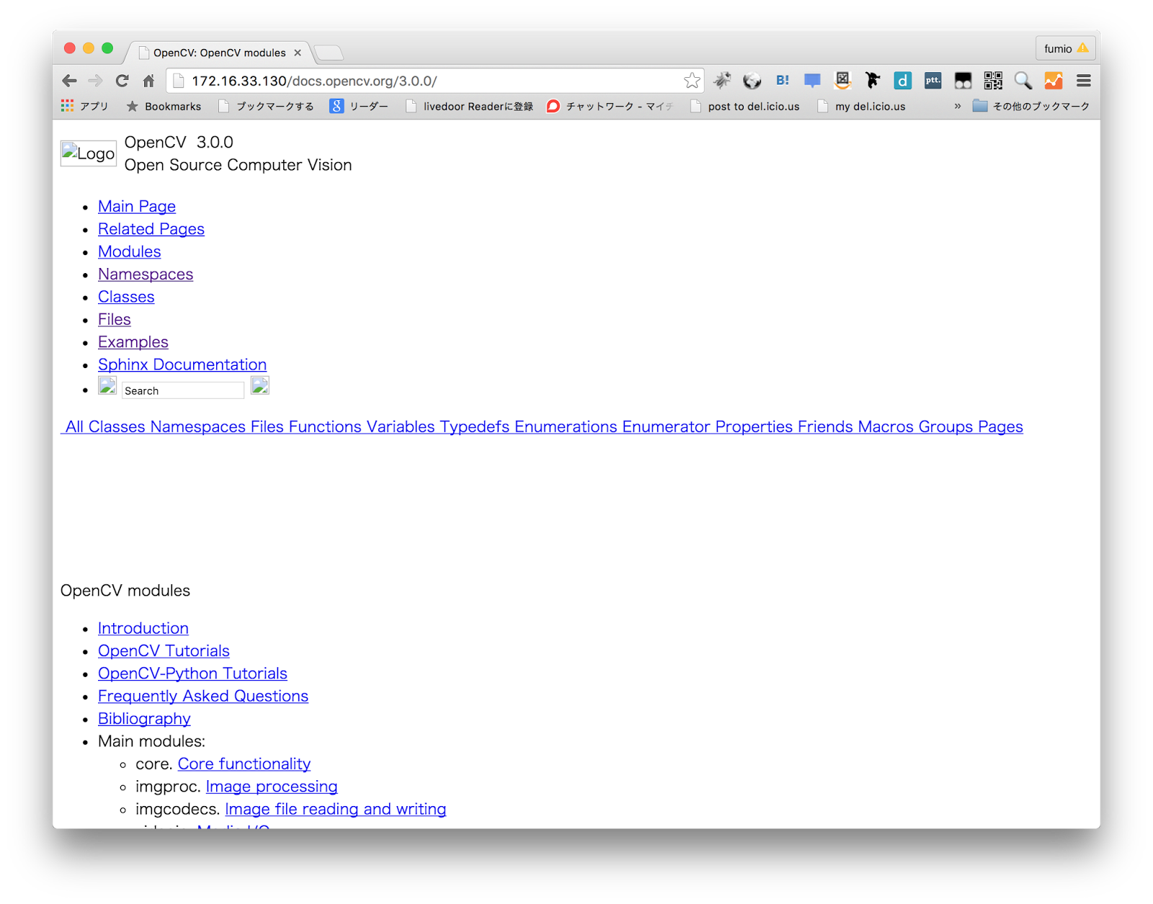Click livedoor Readerに登録 bookmark

pos(470,106)
